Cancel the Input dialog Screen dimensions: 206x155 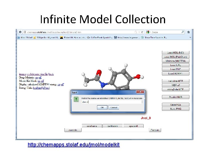click(114, 107)
